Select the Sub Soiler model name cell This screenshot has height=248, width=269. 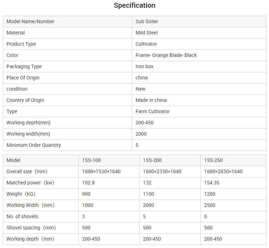click(199, 21)
